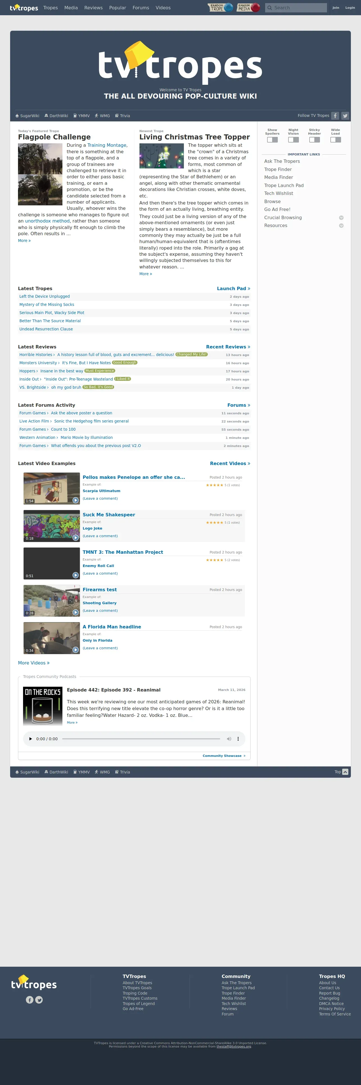Open Training Montage link in featured trope
Viewport: 361px width, 1085px height.
coord(107,145)
